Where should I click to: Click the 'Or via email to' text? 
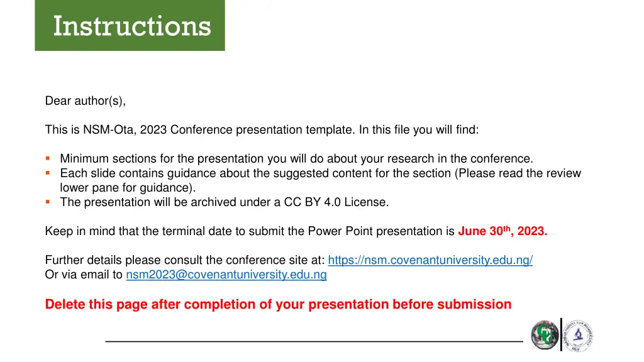[84, 275]
